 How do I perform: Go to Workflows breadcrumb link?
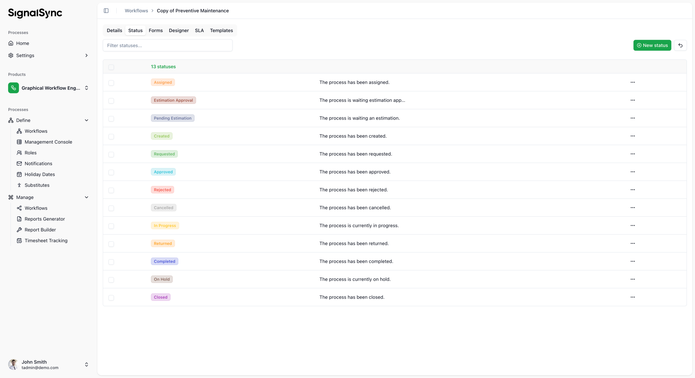coord(136,11)
